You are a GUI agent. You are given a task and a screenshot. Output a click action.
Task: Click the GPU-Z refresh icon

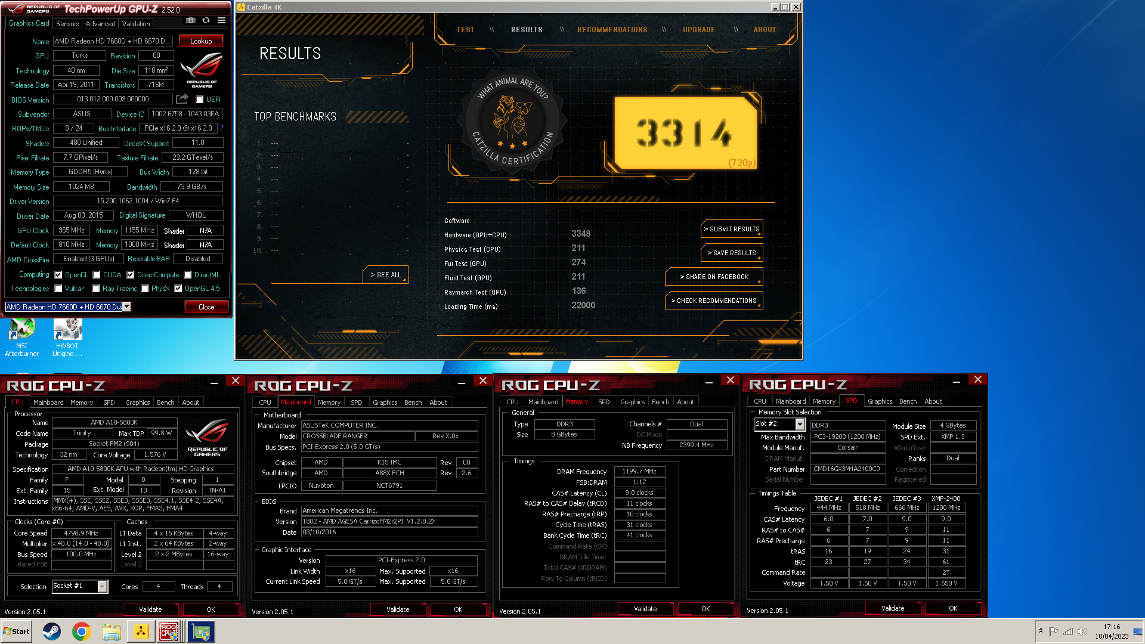tap(206, 20)
